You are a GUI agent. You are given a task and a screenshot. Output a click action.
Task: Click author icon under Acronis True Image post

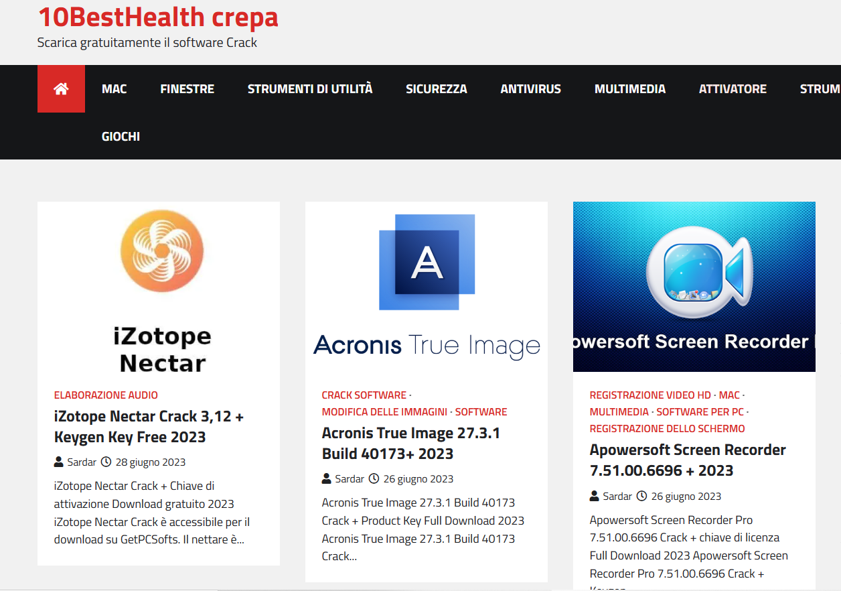327,479
